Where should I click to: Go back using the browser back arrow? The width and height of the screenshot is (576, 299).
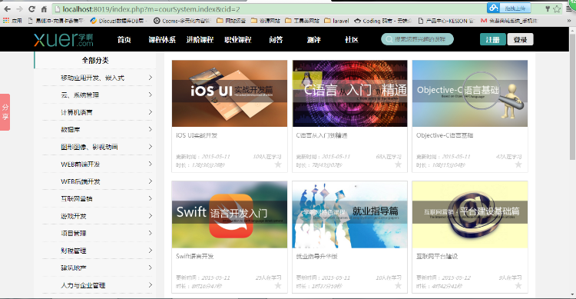pyautogui.click(x=7, y=8)
